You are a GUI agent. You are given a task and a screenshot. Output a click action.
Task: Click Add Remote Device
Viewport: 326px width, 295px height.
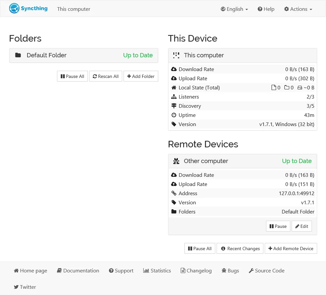tap(291, 248)
